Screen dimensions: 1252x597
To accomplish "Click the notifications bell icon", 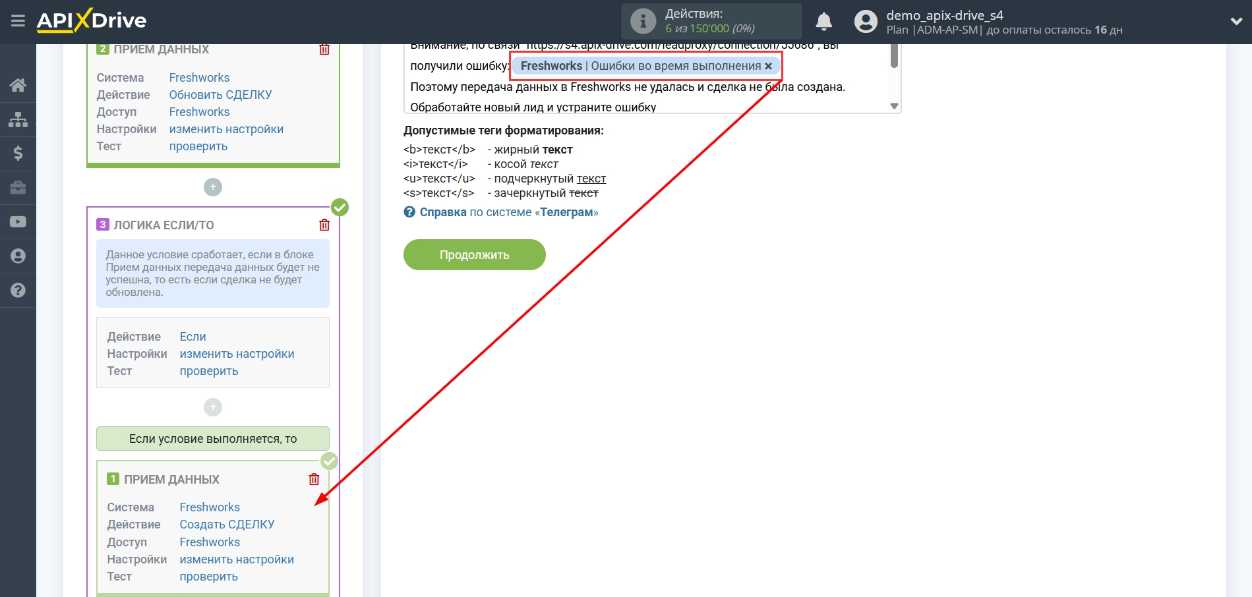I will 823,22.
